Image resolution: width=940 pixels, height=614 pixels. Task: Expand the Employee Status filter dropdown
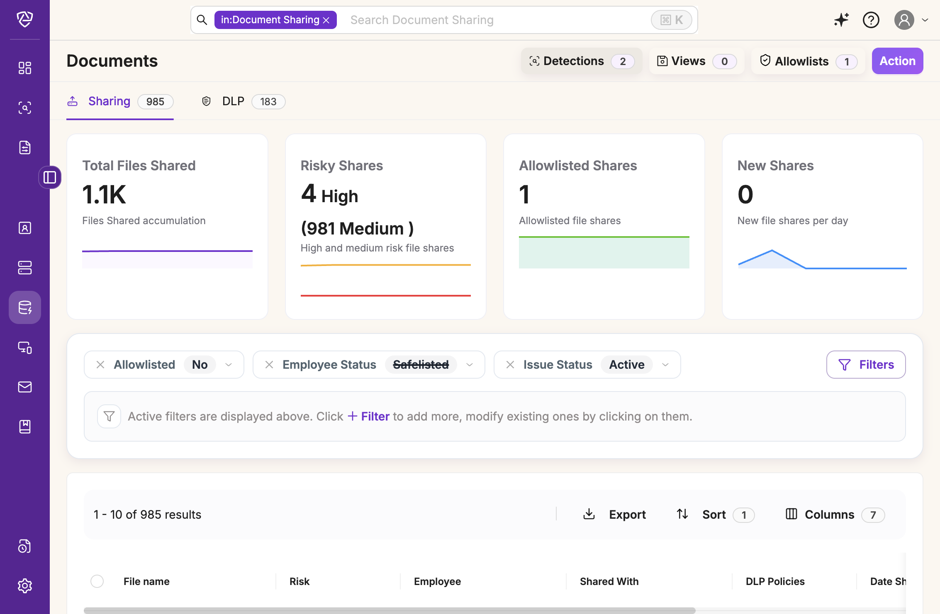(470, 365)
